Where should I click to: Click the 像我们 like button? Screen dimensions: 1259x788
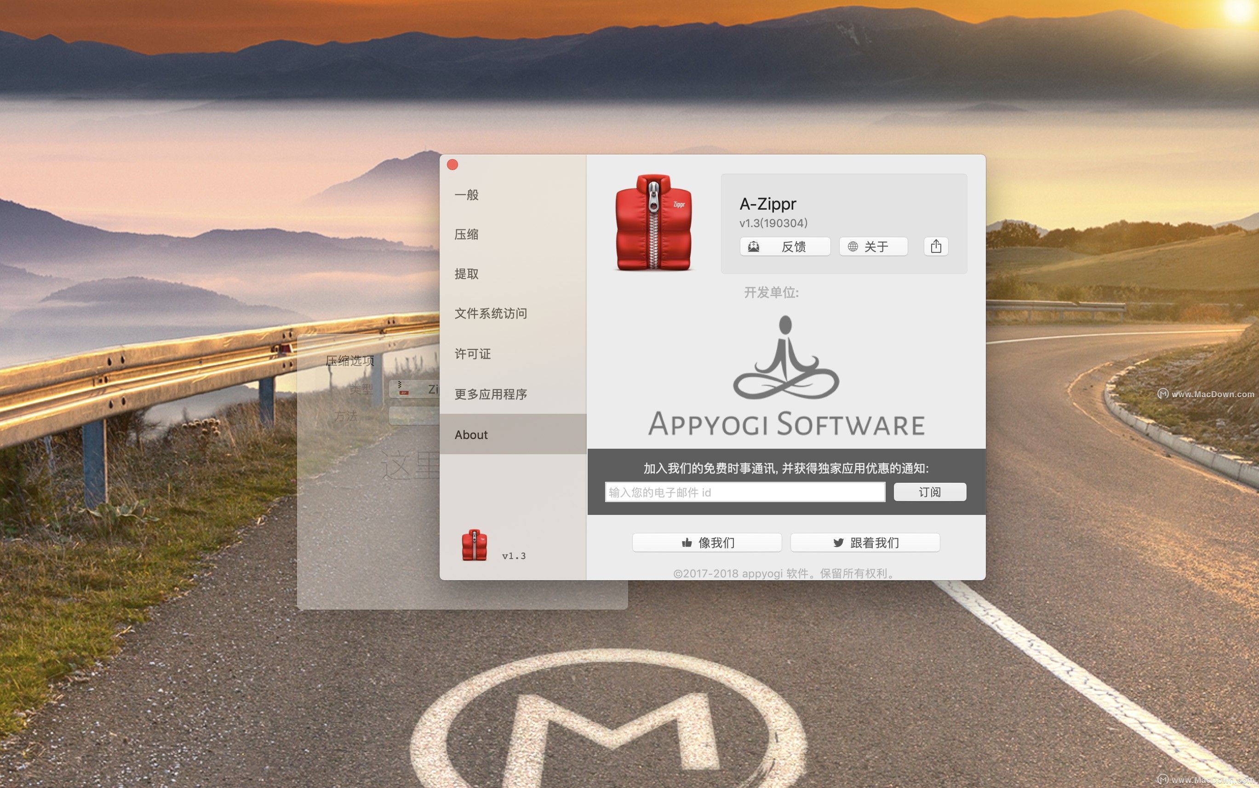pyautogui.click(x=707, y=542)
